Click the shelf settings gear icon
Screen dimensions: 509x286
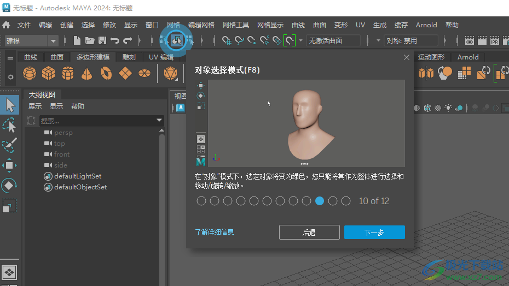click(x=11, y=77)
